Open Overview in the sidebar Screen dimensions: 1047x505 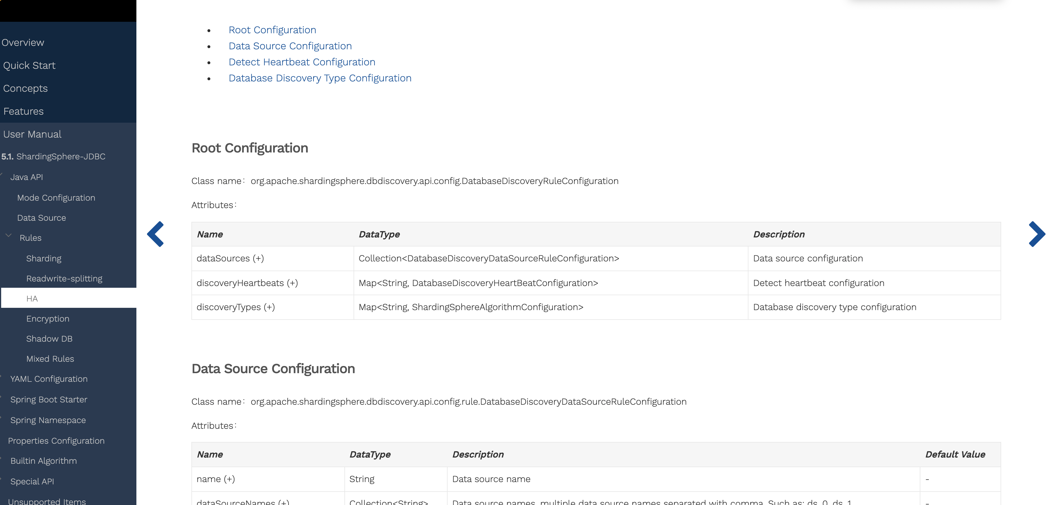pyautogui.click(x=23, y=43)
